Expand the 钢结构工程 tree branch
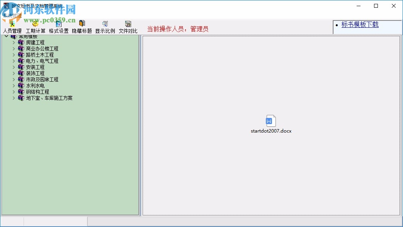The width and height of the screenshot is (403, 227). pyautogui.click(x=14, y=92)
